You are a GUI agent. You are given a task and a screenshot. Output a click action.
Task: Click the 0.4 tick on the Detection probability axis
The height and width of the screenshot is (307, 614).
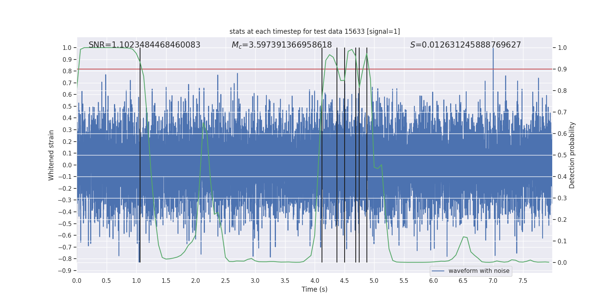(x=562, y=177)
